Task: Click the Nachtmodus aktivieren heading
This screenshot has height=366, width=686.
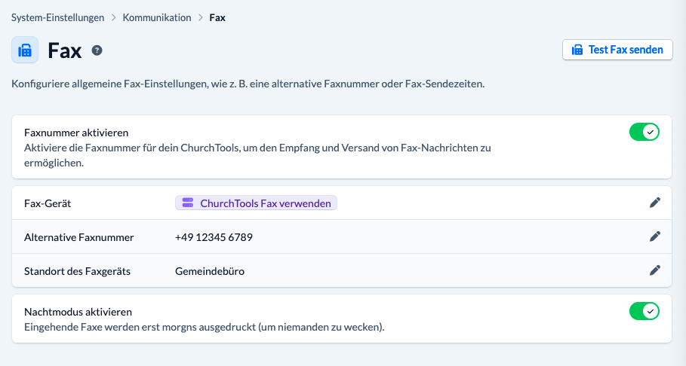Action: (78, 311)
